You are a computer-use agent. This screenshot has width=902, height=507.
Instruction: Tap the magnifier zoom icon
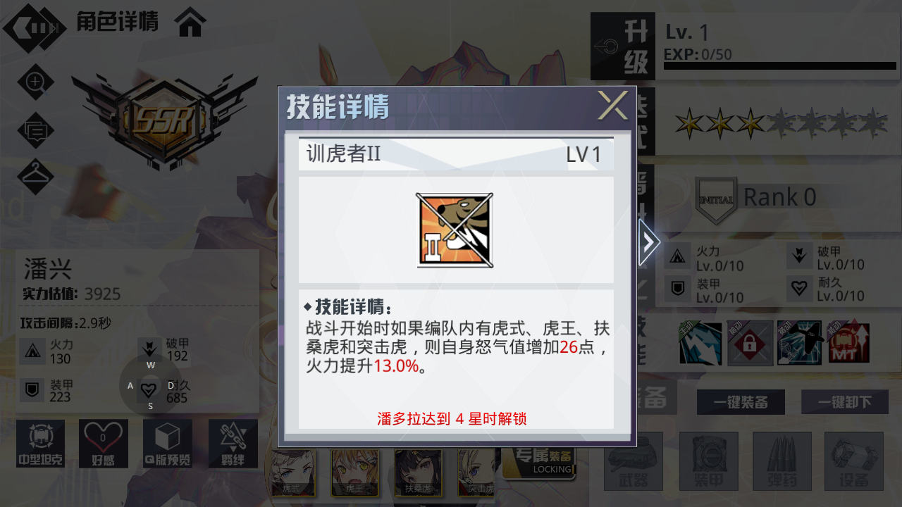coord(35,82)
